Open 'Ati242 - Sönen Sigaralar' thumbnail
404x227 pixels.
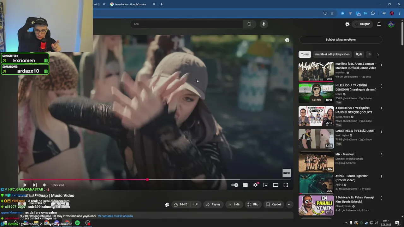click(316, 184)
